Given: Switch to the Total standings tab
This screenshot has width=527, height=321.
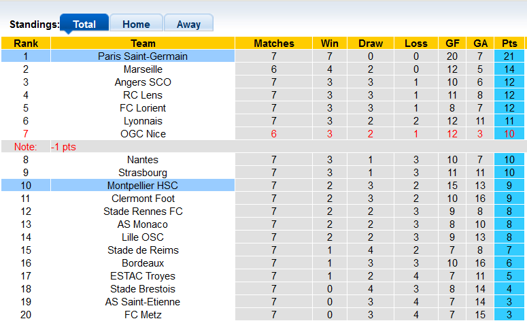Looking at the screenshot, I should pos(84,24).
